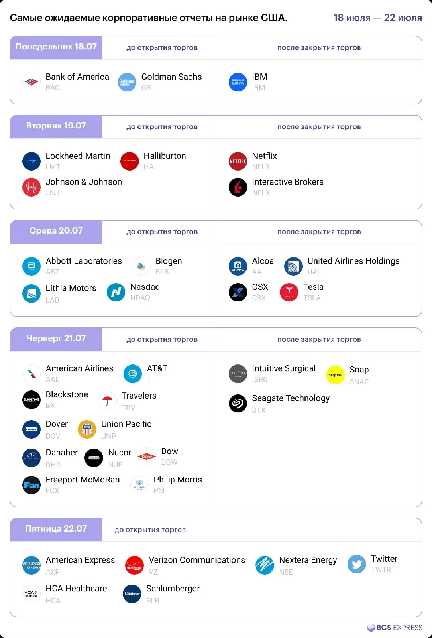Click the AT&T globe icon

coord(133,374)
